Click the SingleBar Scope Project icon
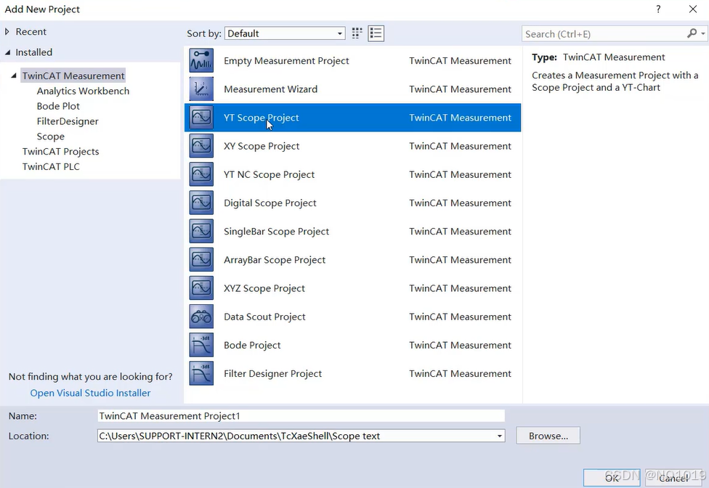This screenshot has width=709, height=488. pos(201,232)
